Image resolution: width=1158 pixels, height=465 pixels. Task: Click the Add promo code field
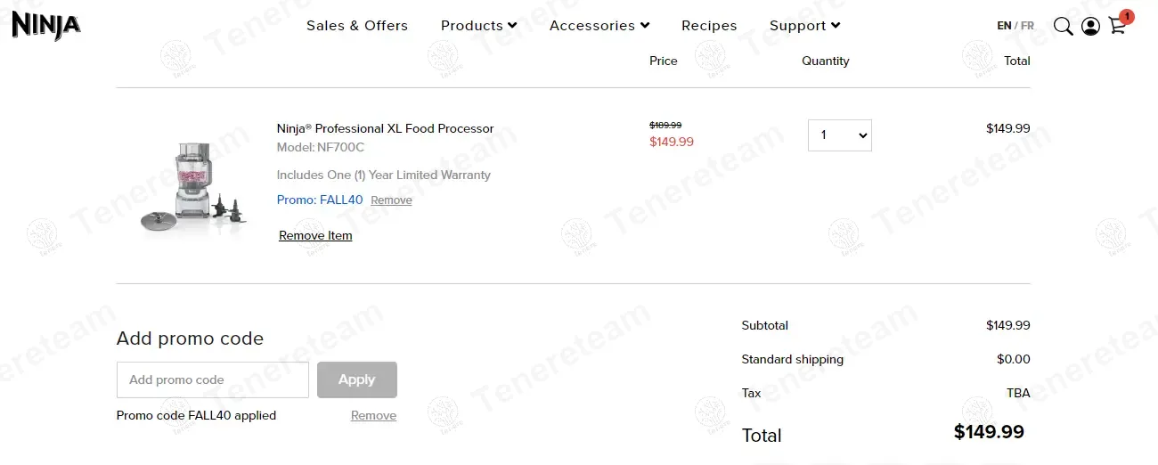pyautogui.click(x=212, y=379)
